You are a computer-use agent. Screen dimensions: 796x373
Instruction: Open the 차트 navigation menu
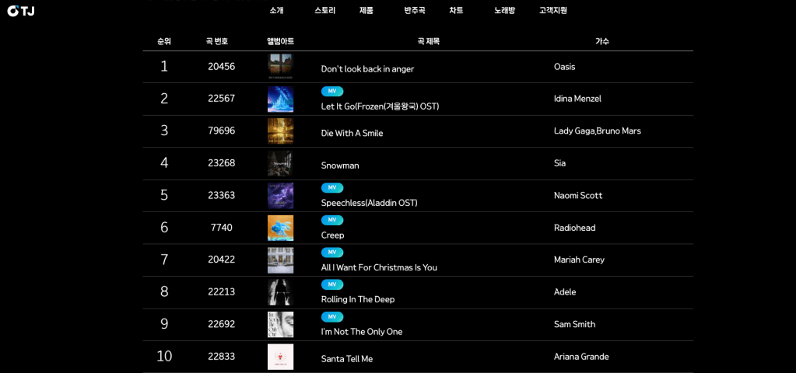pos(456,11)
